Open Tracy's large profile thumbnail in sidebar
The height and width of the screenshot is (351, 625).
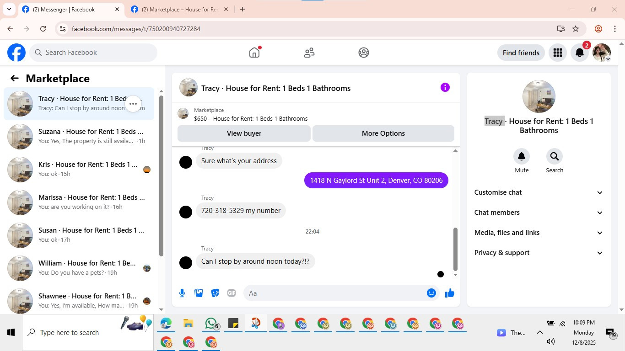[539, 96]
